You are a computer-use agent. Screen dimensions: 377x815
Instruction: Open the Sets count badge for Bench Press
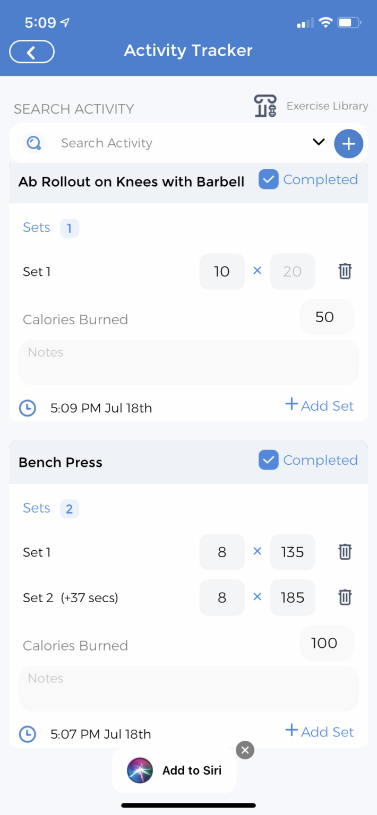tap(69, 508)
